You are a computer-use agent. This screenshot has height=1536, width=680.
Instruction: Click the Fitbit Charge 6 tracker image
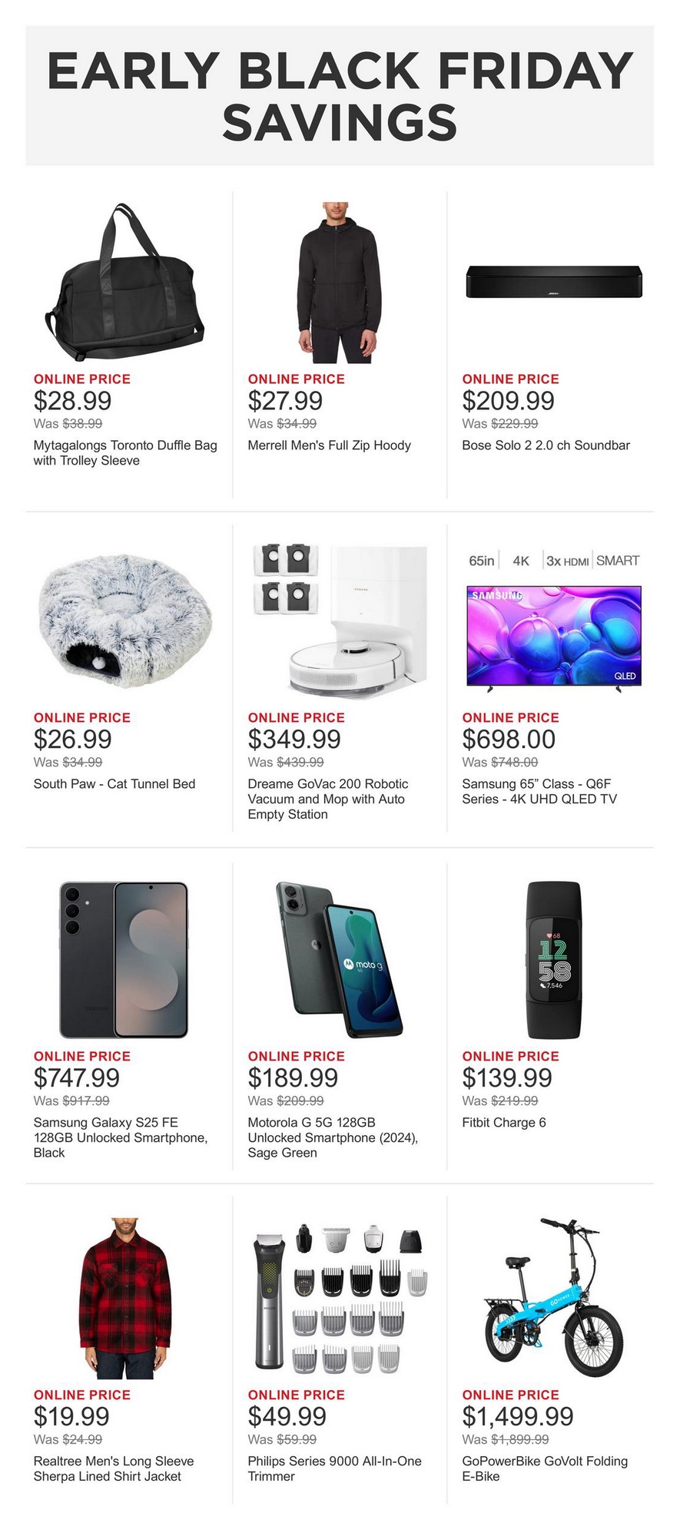[553, 960]
